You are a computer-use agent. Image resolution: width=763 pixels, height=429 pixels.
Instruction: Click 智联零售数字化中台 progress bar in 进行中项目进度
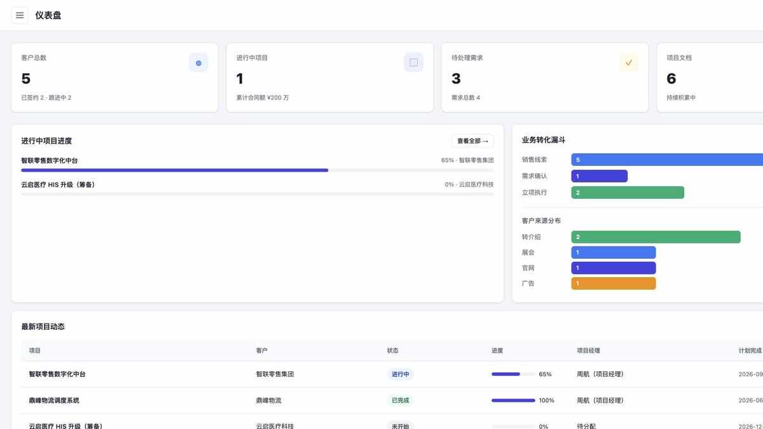pos(258,170)
